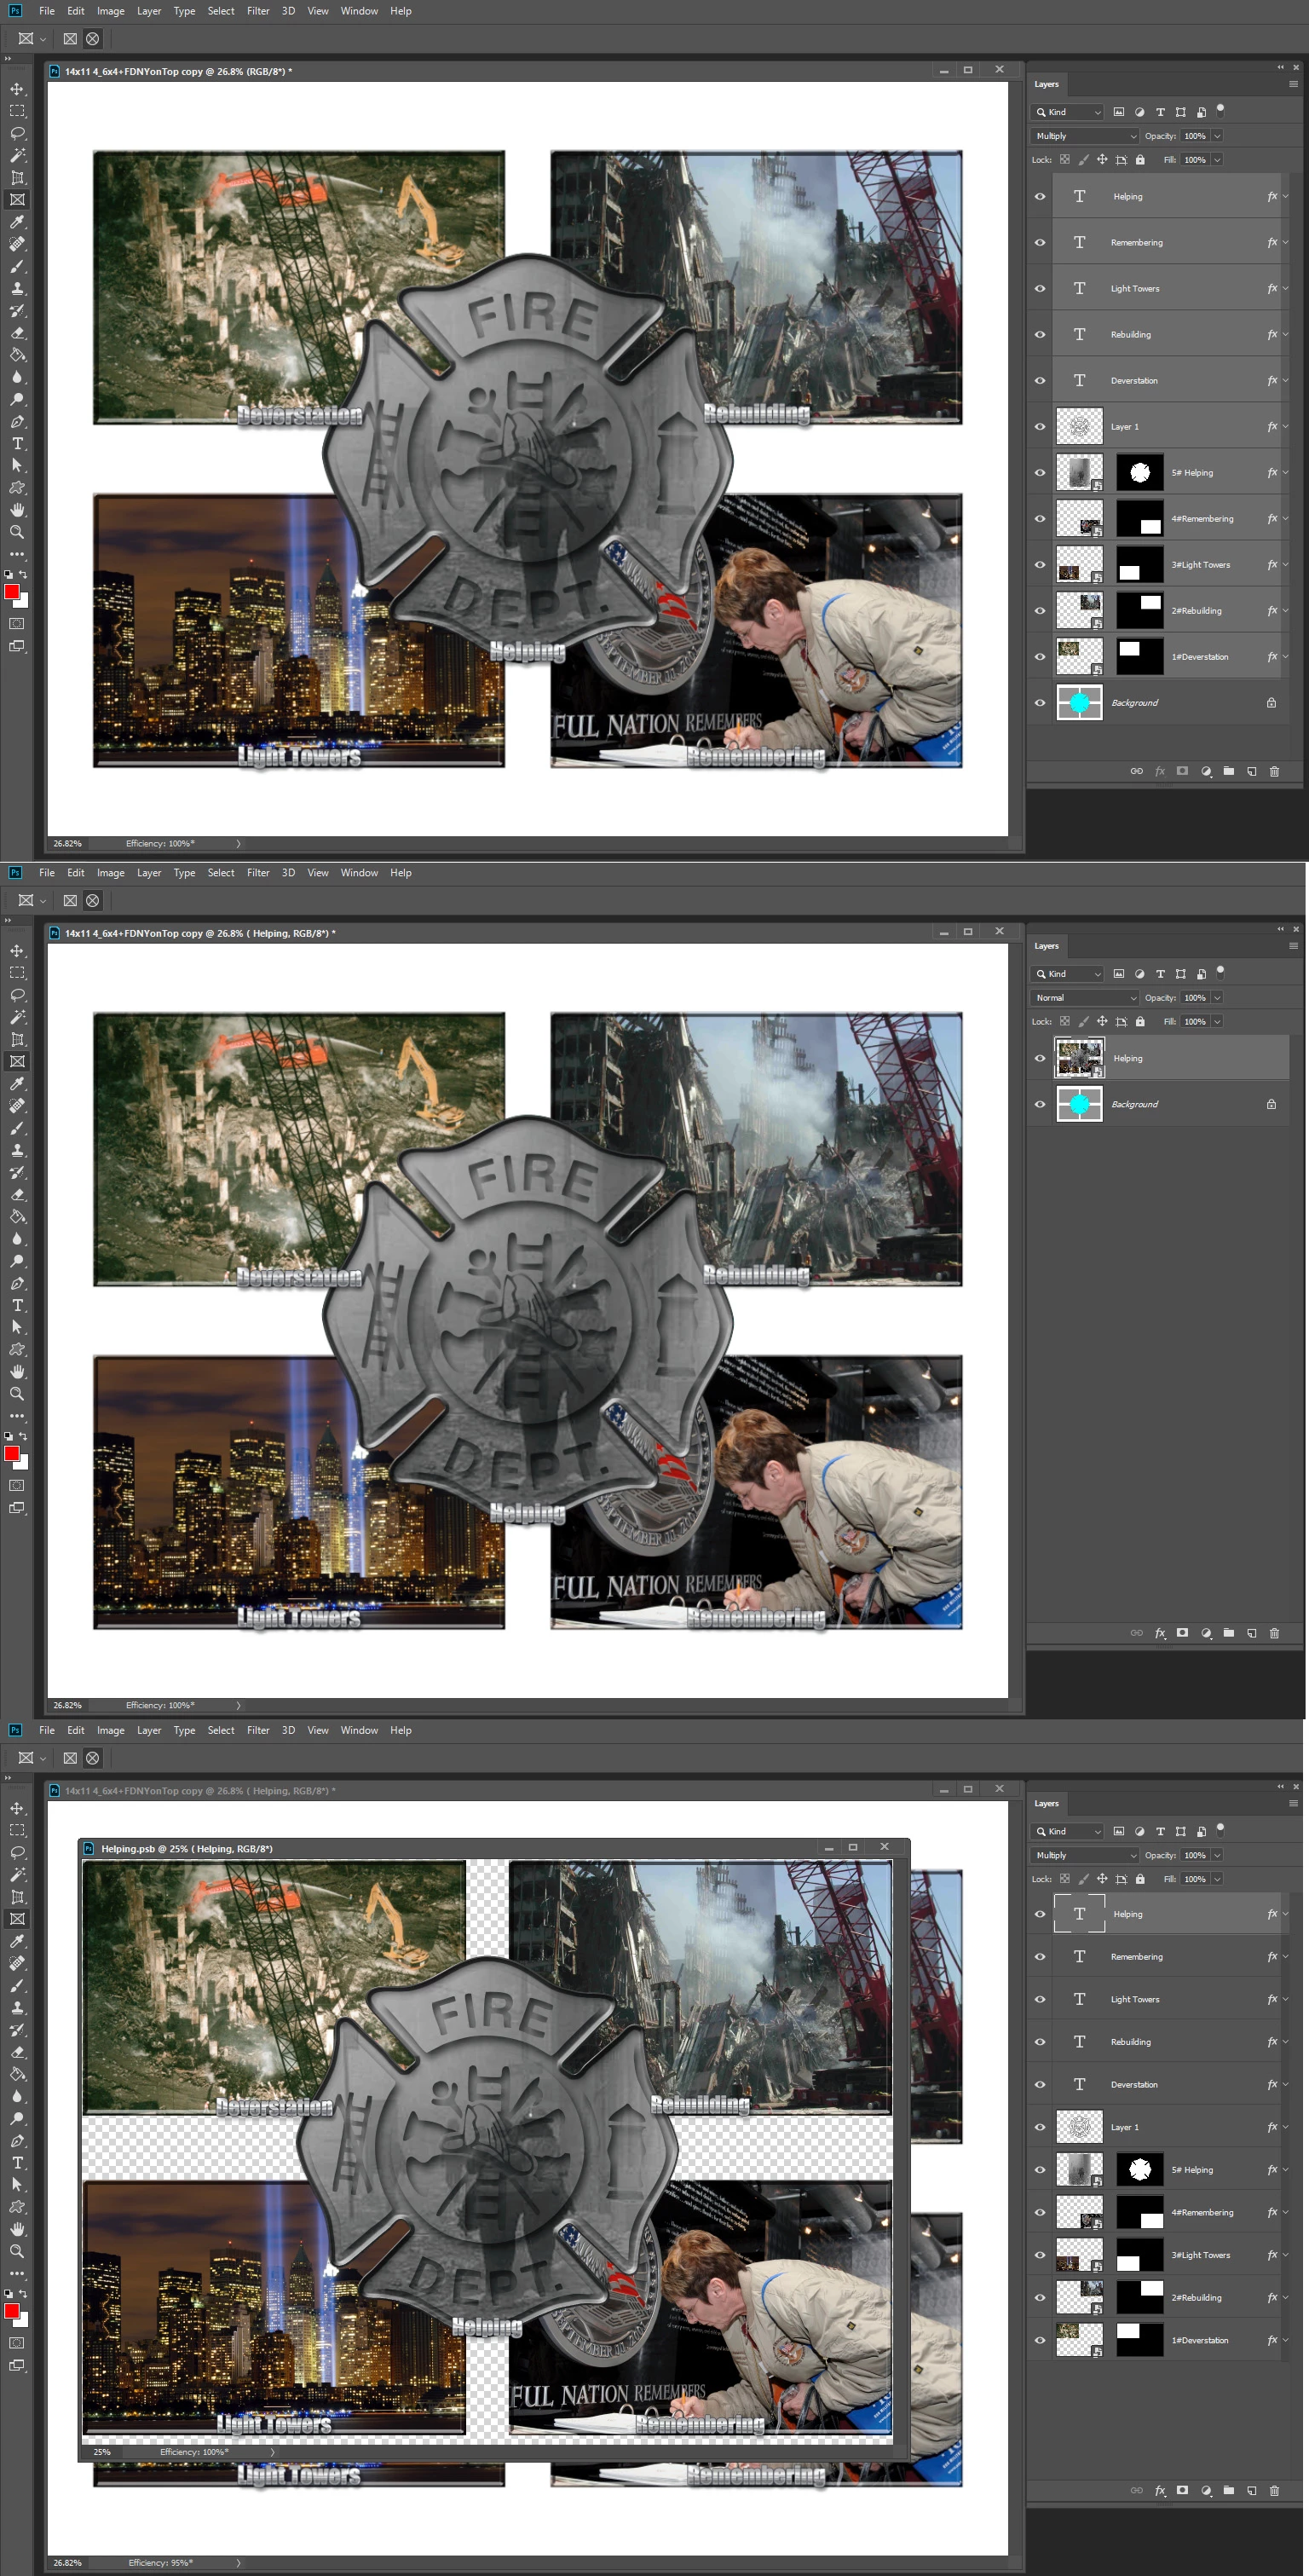Screen dimensions: 1309x2576
Task: Open Opacity slider arrow in middle Layers panel
Action: [1217, 998]
